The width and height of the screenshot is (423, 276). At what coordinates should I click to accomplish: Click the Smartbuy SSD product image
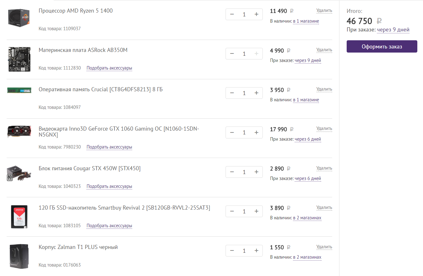pyautogui.click(x=19, y=216)
